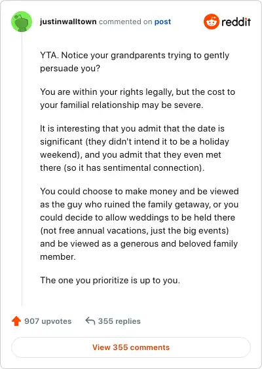Select the "907 upvotes" count
The image size is (262, 369).
(x=48, y=321)
